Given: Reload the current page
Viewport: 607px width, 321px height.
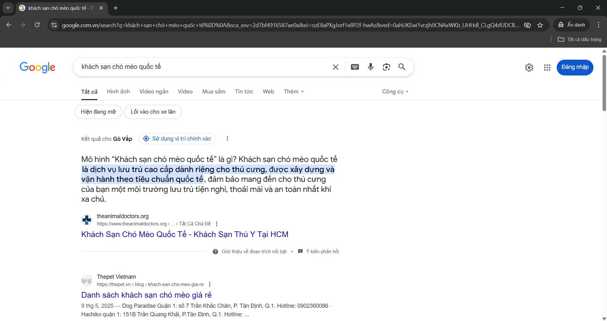Looking at the screenshot, I should (37, 25).
